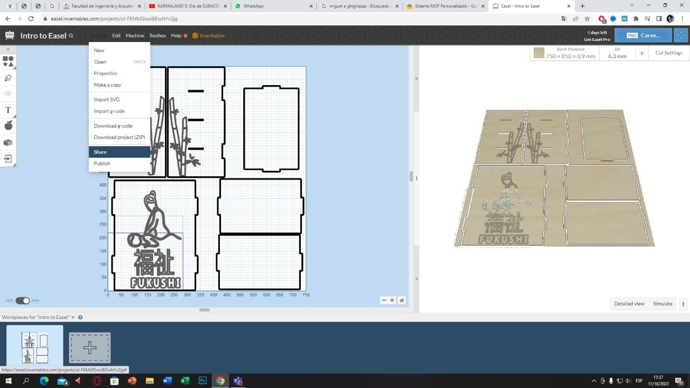
Task: Open the Inventables link
Action: coord(208,36)
